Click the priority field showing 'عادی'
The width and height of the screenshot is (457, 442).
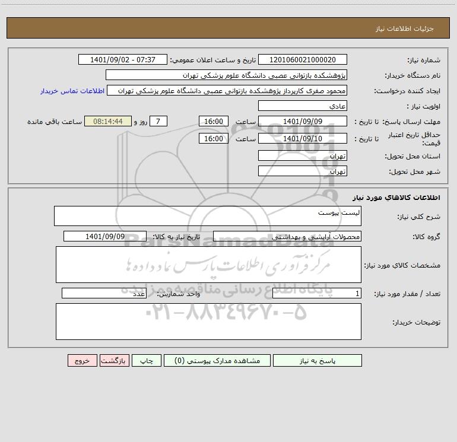click(303, 106)
